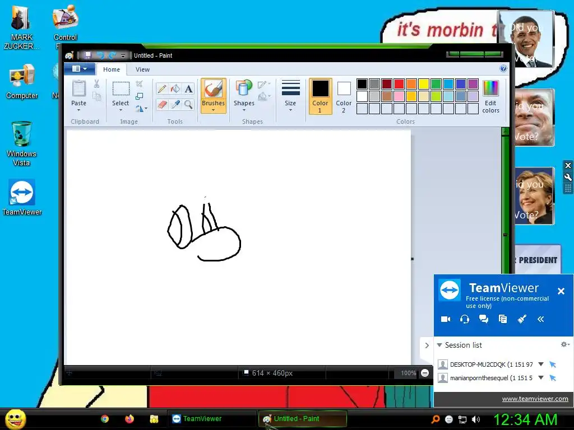Image resolution: width=574 pixels, height=430 pixels.
Task: Activate Color 2 selector
Action: 344,96
